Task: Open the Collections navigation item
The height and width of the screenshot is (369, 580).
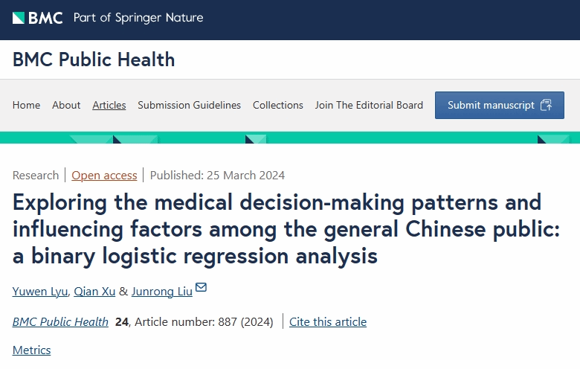Action: pos(278,105)
